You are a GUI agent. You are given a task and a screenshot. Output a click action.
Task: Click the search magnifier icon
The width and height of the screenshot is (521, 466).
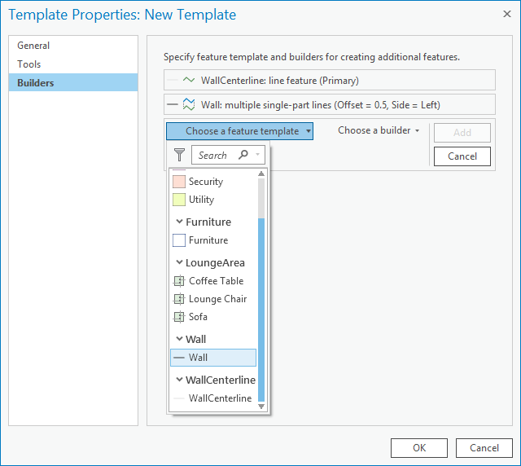[x=243, y=155]
